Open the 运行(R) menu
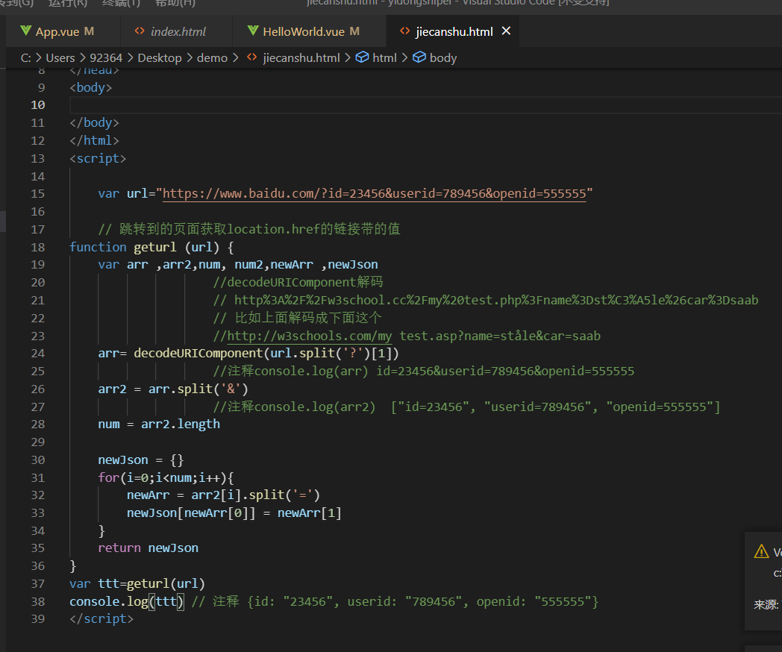782x652 pixels. (69, 4)
